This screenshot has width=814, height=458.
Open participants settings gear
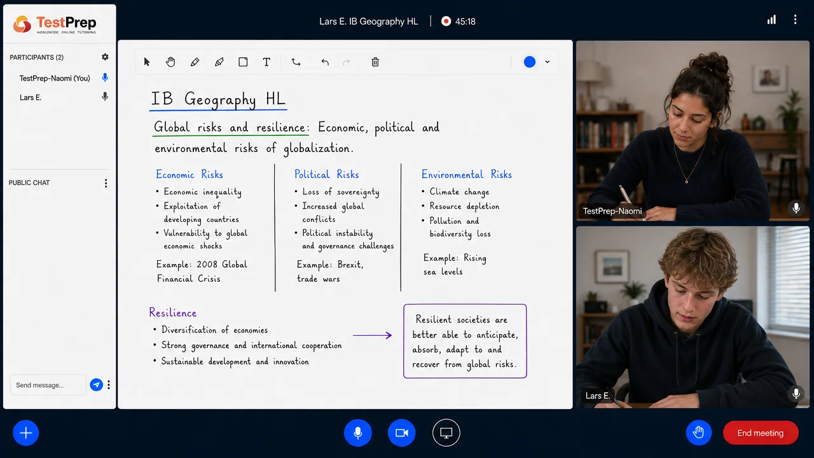click(105, 57)
